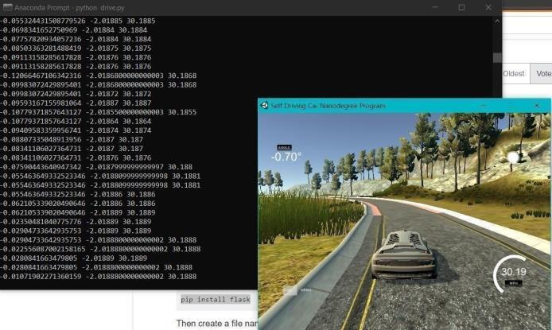
Task: Click the car in the simulator
Action: click(404, 254)
